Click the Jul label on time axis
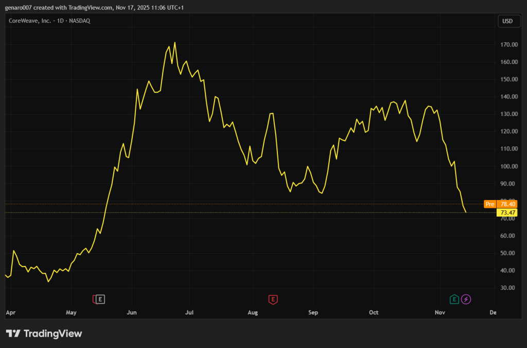527x348 pixels. (189, 312)
